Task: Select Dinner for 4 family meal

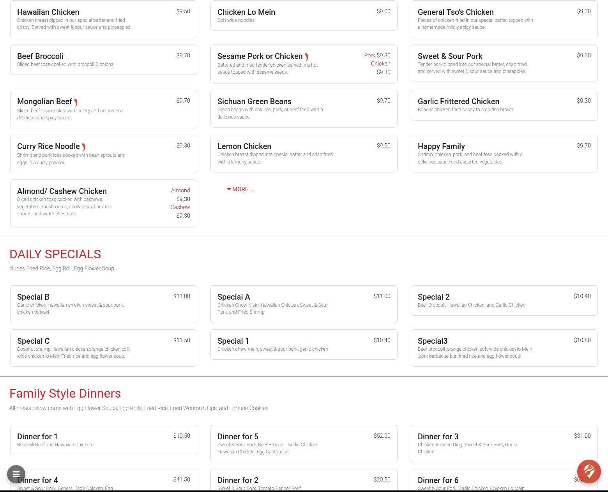Action: coord(104,480)
